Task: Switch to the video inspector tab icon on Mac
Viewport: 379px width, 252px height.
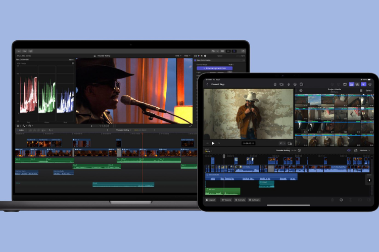Action: (x=196, y=56)
